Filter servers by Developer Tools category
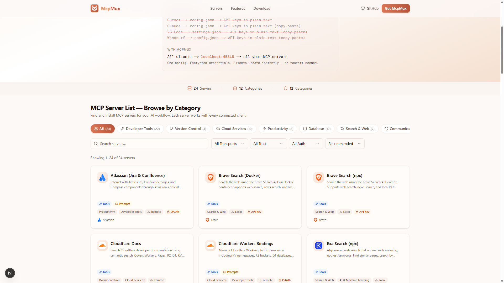 coord(140,129)
